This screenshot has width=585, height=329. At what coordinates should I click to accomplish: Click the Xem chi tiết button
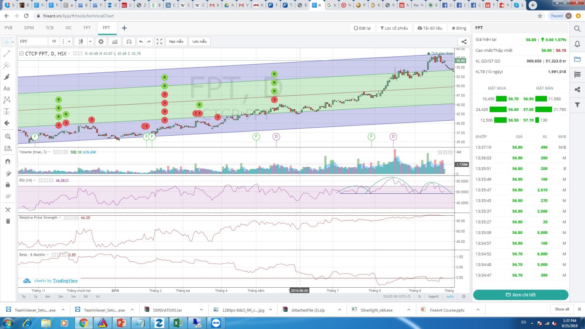coord(521,295)
